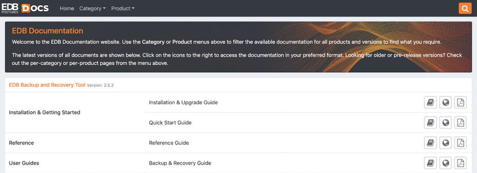
Task: Download PDF of Quick Start Guide
Action: 461,123
